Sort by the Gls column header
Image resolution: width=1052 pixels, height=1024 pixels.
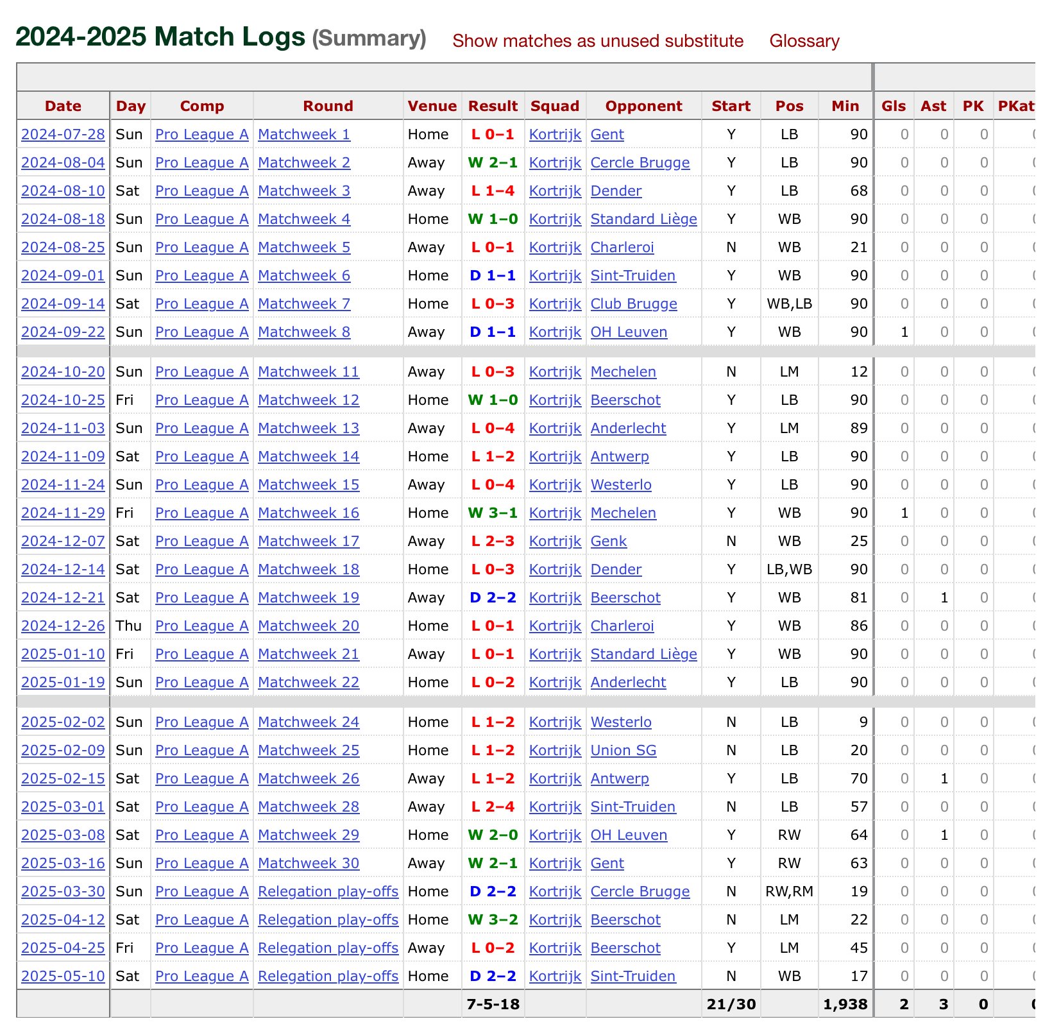894,107
